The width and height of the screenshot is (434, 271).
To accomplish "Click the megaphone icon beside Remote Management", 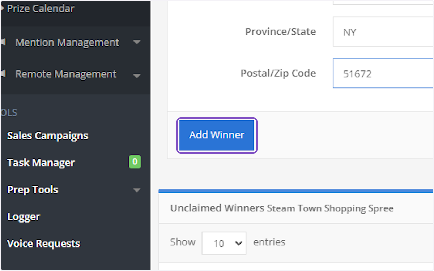I will point(3,74).
